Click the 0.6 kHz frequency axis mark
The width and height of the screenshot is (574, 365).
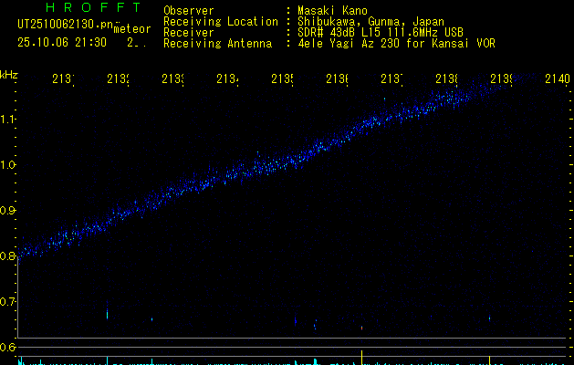click(8, 348)
